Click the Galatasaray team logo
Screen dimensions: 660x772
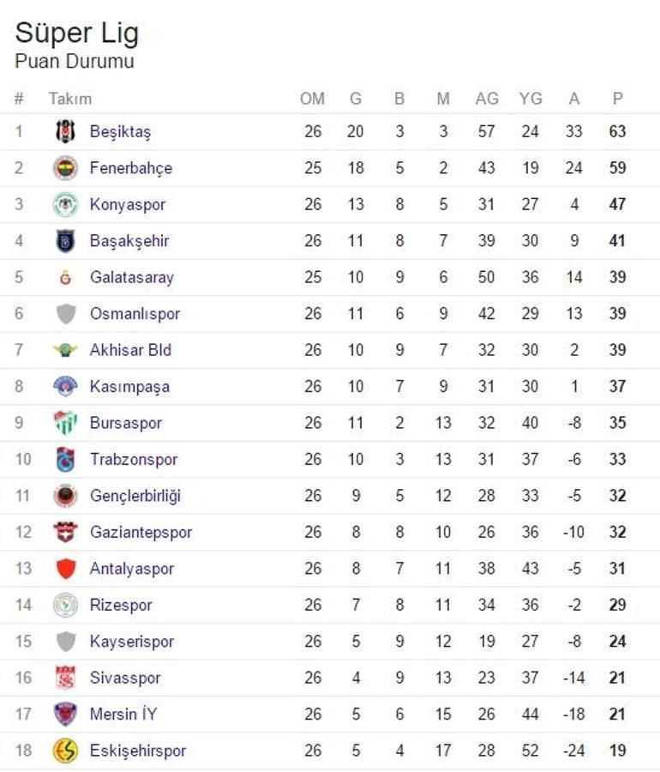point(65,278)
